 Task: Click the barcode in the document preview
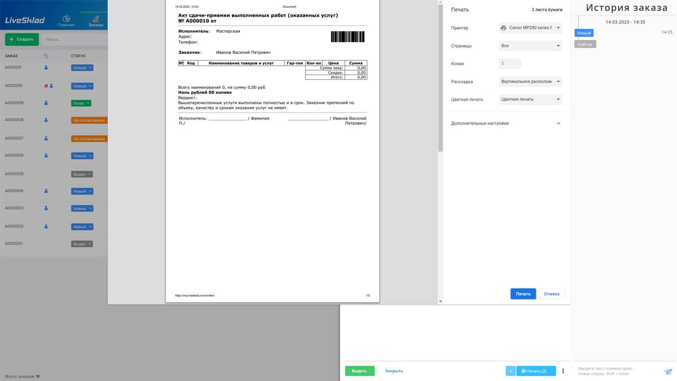click(347, 36)
